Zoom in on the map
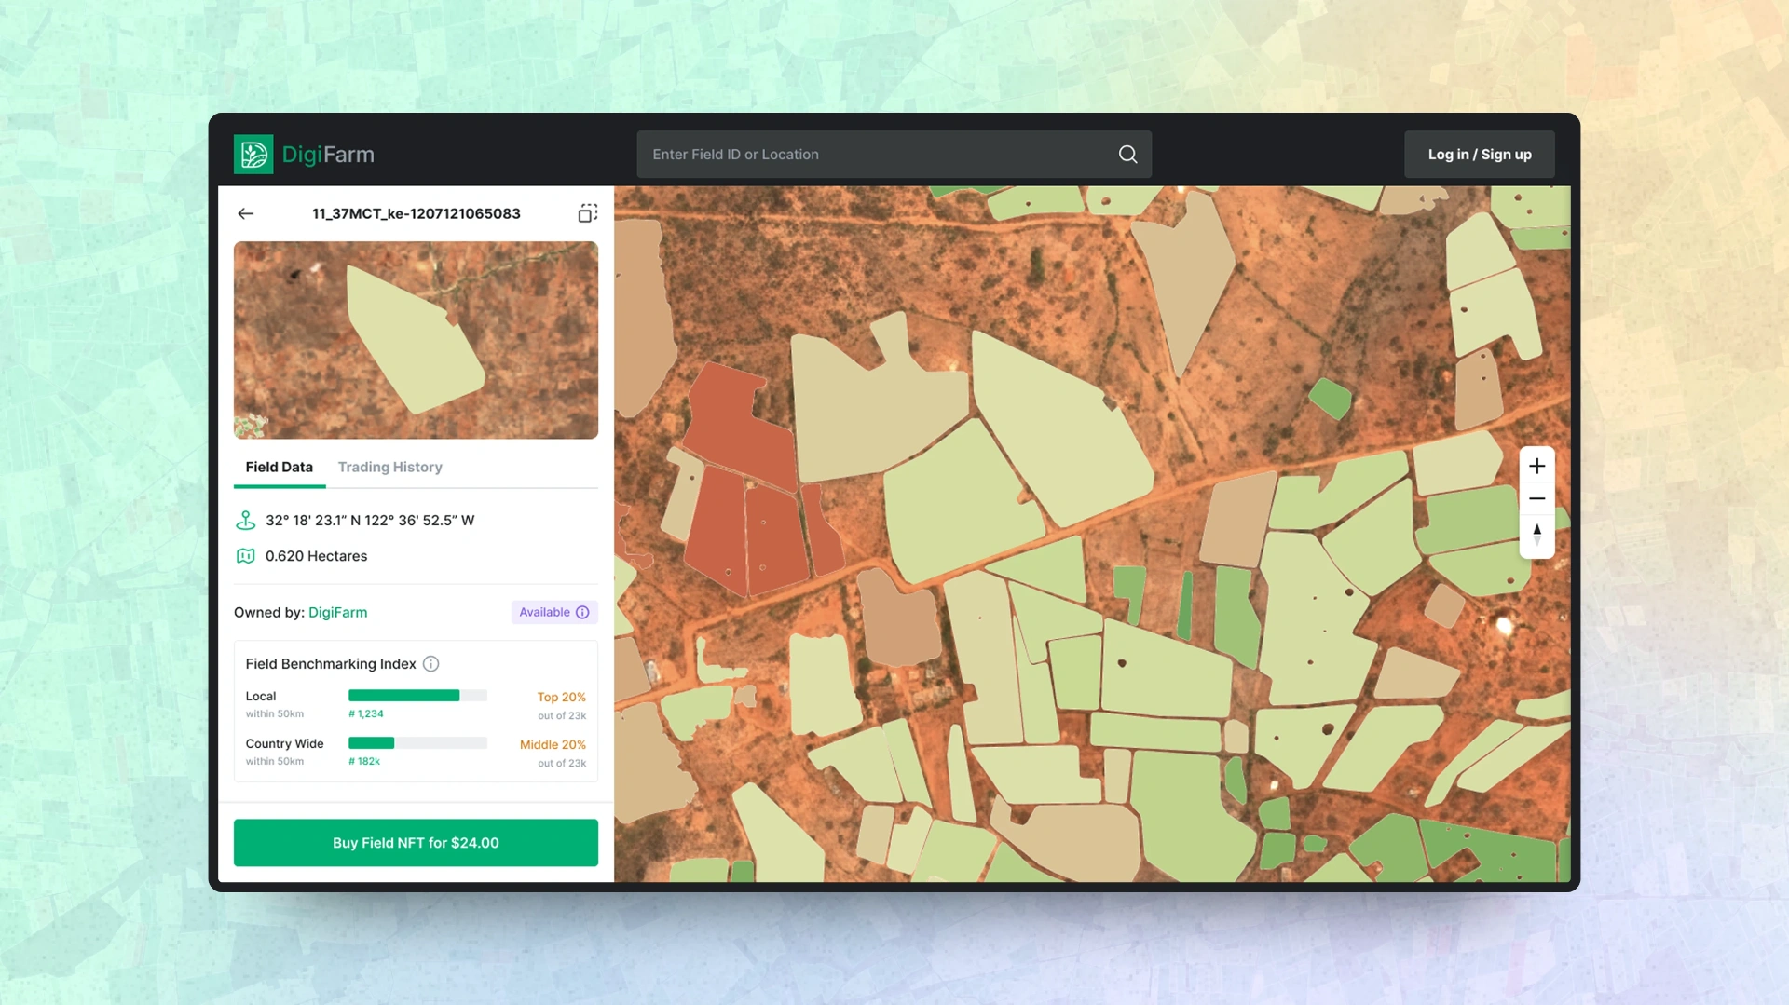 pos(1536,466)
